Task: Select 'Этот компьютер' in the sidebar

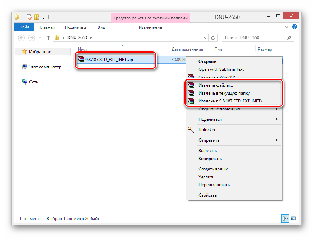Action: point(45,67)
